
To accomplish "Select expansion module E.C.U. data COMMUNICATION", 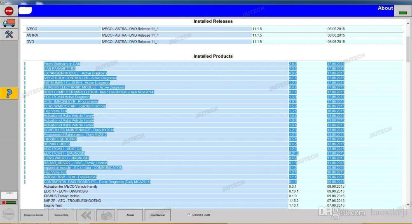I will tap(213, 168).
